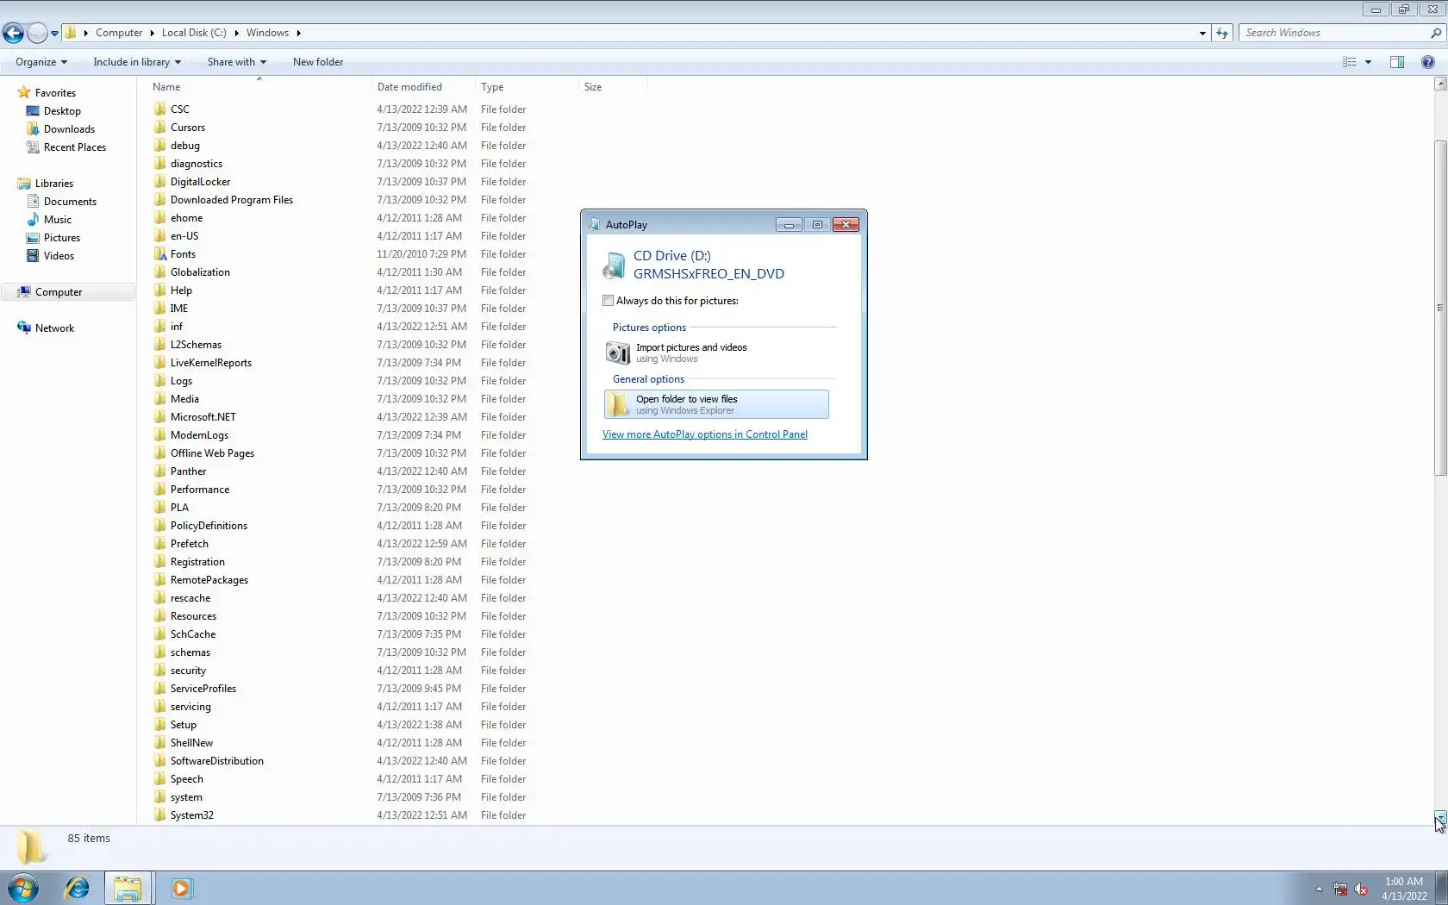The image size is (1448, 905).
Task: Expand breadcrumb arrow after Windows
Action: pos(298,33)
